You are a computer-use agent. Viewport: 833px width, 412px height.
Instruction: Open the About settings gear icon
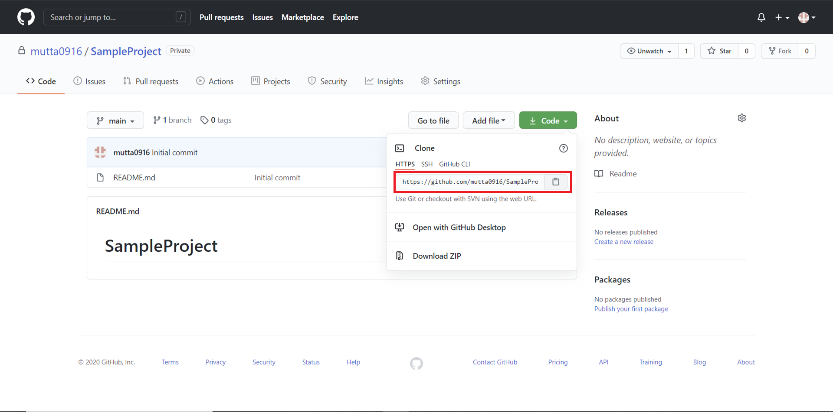tap(742, 118)
